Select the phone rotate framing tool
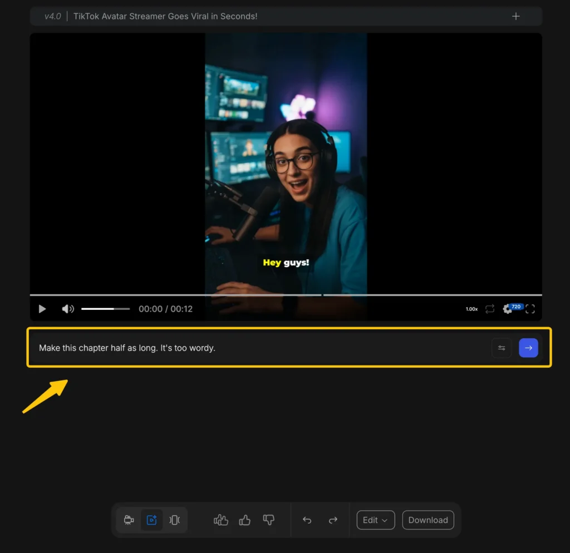 coord(174,520)
